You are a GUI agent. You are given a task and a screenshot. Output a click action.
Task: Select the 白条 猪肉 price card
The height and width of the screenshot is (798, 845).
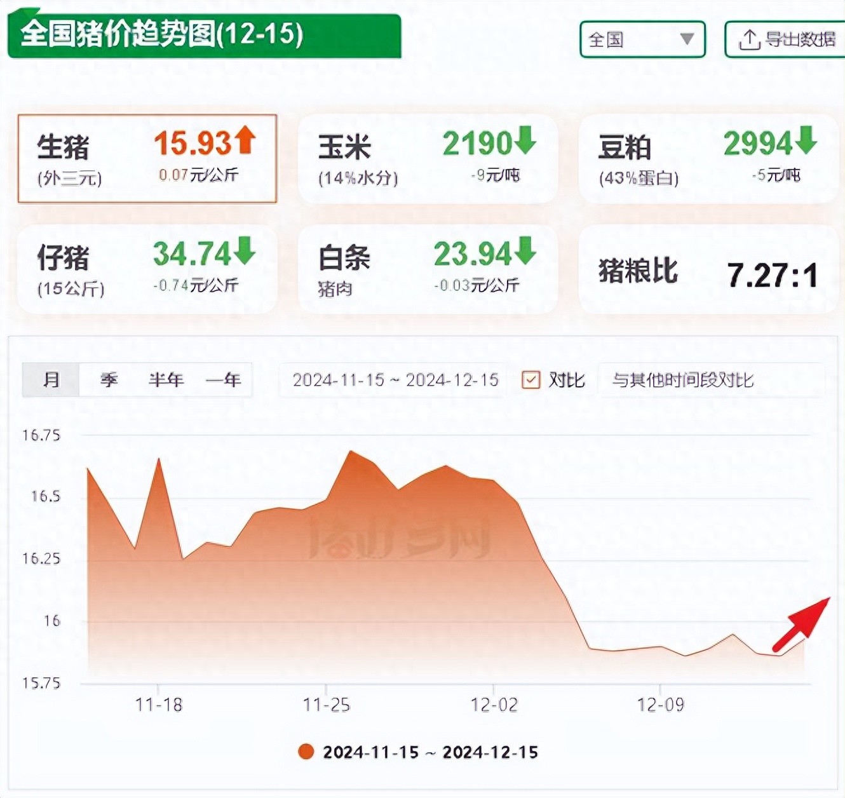(x=428, y=269)
